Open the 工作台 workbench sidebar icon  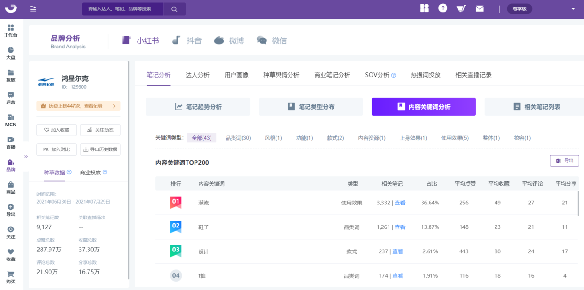tap(11, 31)
